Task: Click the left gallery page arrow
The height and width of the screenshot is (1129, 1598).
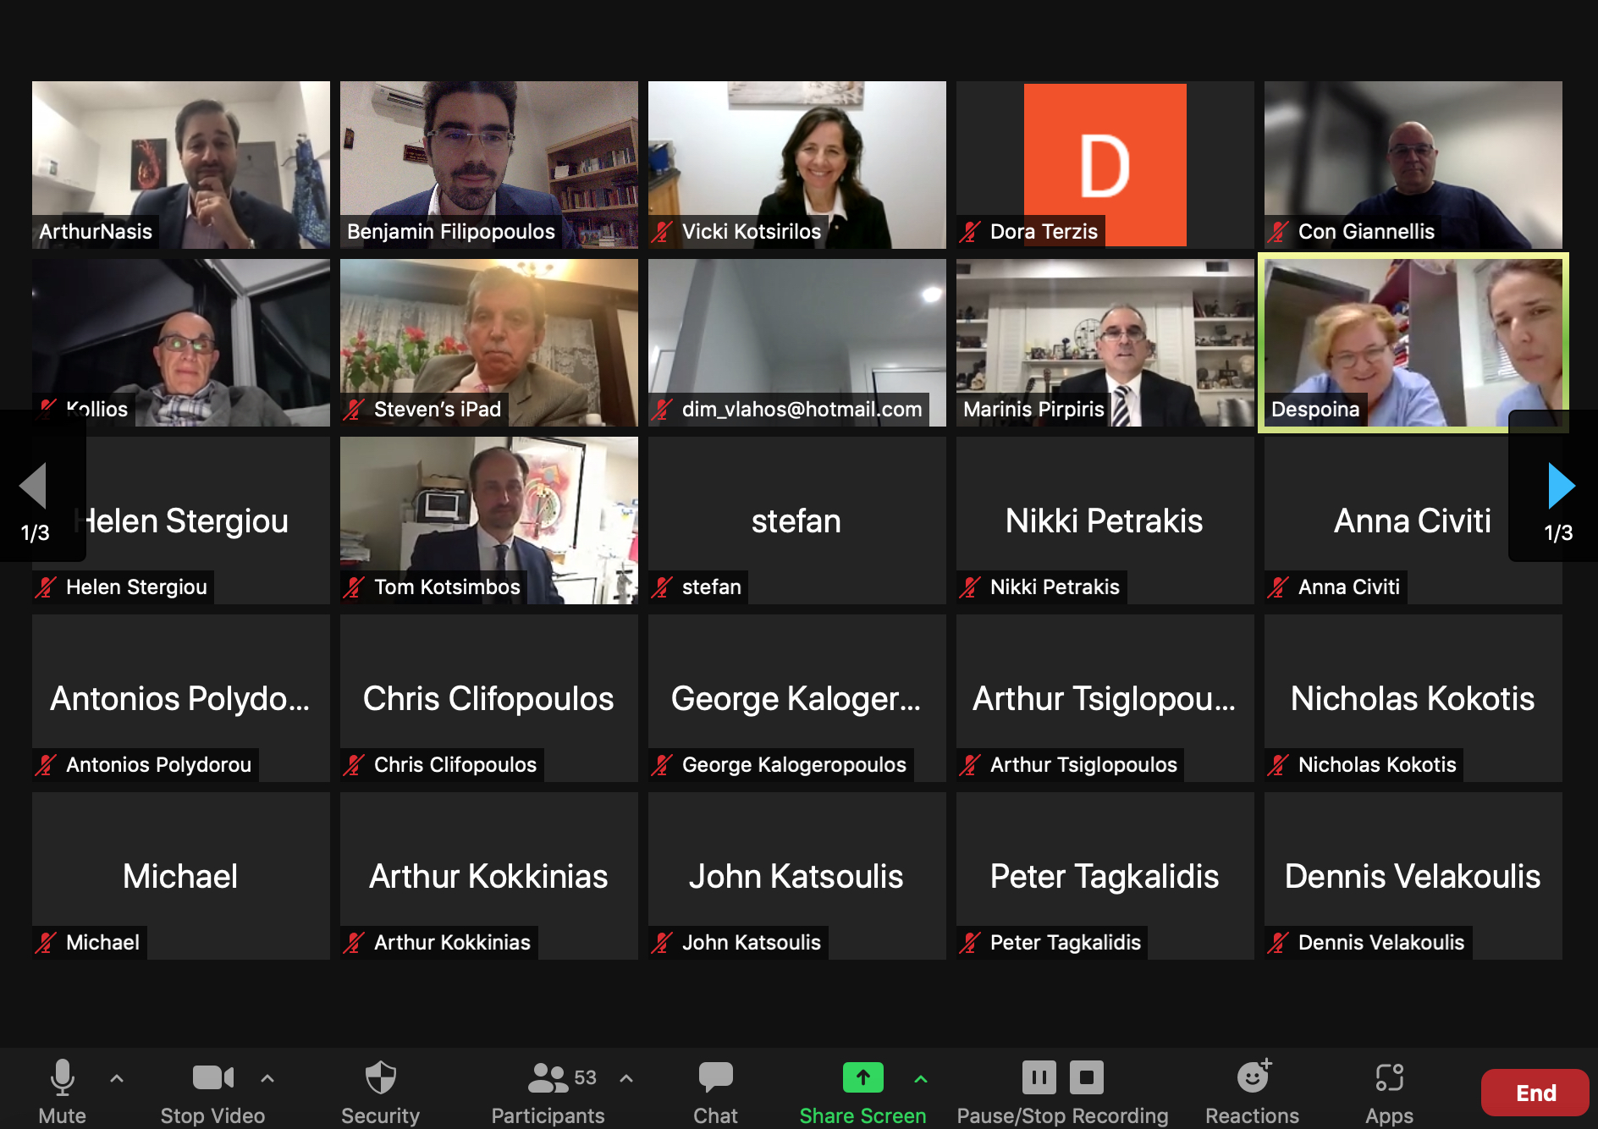Action: coord(34,486)
